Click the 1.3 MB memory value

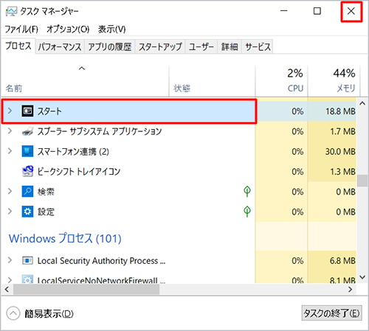342,172
